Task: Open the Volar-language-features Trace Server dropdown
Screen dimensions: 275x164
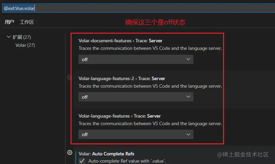Action: (136, 134)
